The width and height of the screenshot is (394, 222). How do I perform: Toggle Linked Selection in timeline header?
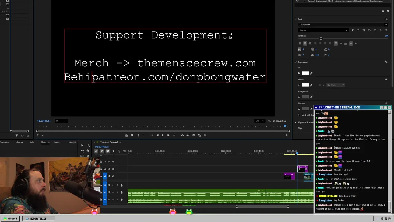(107, 151)
